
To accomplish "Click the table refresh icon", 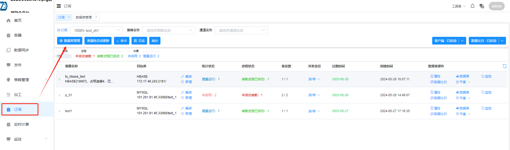I will [x=504, y=66].
